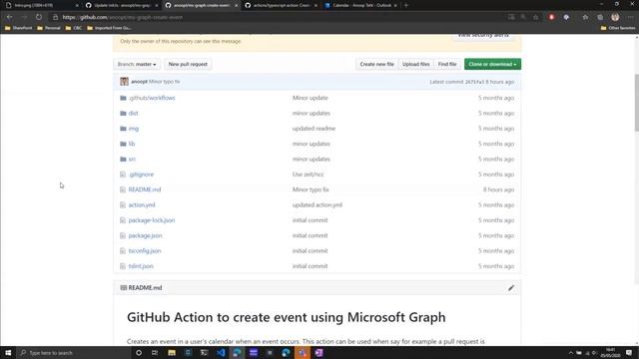This screenshot has width=639, height=359.
Task: Open a new browser tab
Action: (x=406, y=5)
